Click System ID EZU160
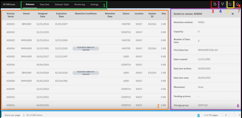Screen dimensions: 242x118 pos(152,48)
